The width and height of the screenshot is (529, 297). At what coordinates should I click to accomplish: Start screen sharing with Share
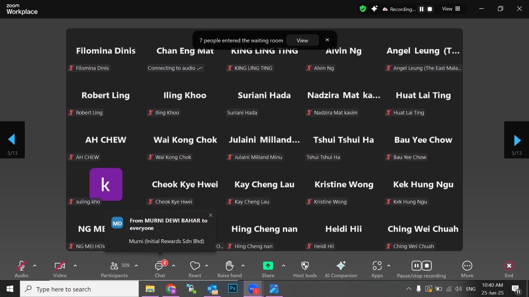coord(268,269)
